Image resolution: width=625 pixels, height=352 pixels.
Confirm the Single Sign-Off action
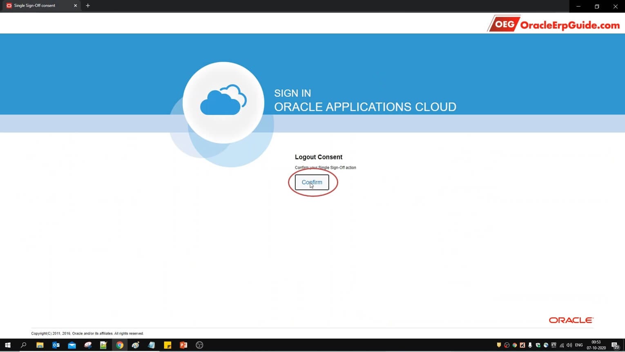point(312,182)
